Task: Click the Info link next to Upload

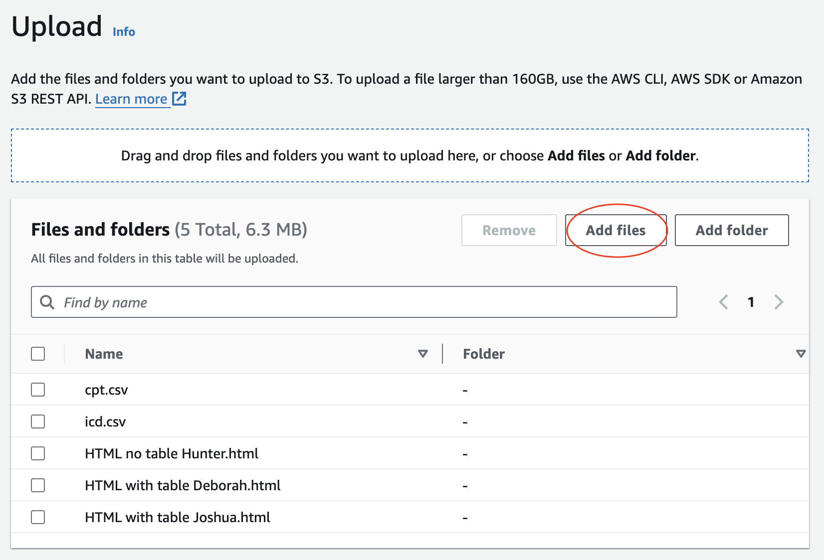Action: point(123,31)
